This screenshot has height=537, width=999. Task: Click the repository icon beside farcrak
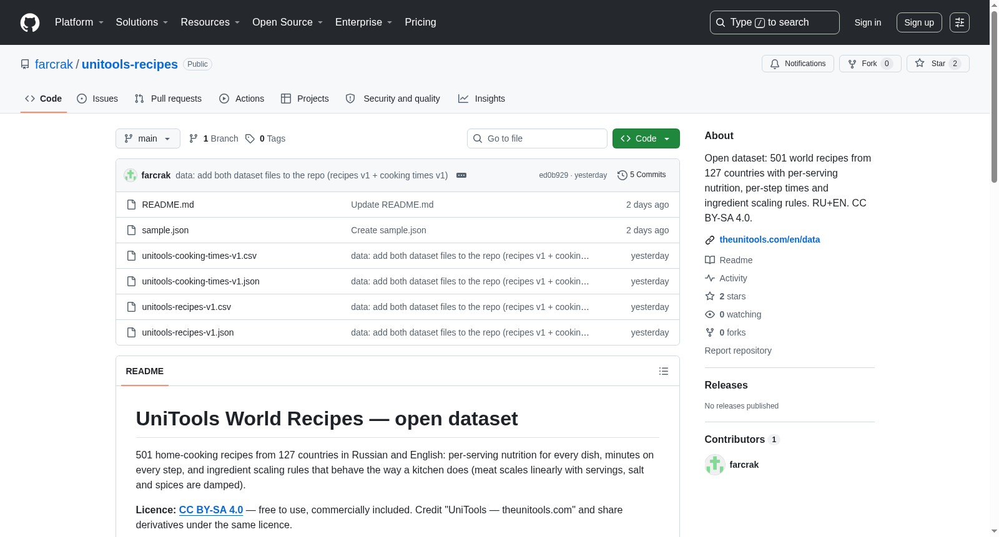pos(25,64)
